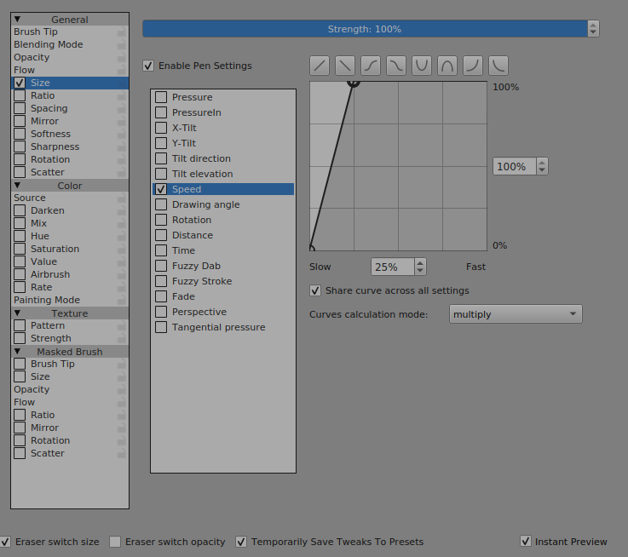
Task: Open the Blending Mode option
Action: click(49, 44)
